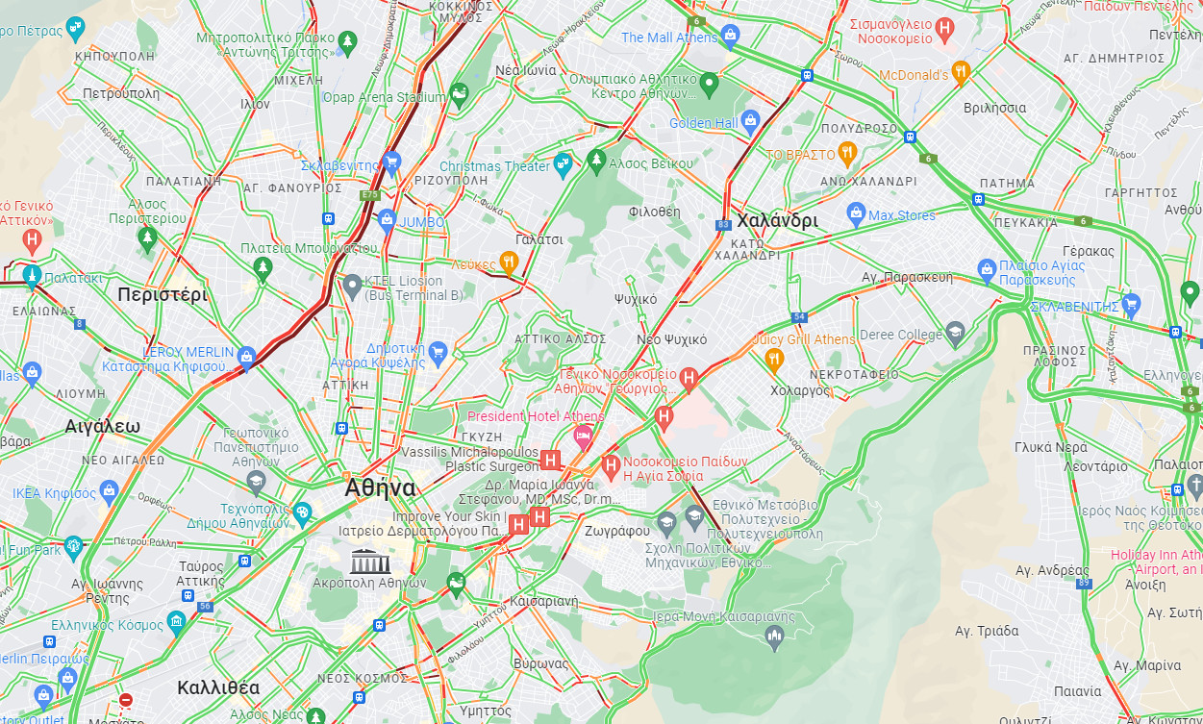The width and height of the screenshot is (1203, 724).
Task: Click the Christmas Theater venue icon
Action: coord(564,165)
